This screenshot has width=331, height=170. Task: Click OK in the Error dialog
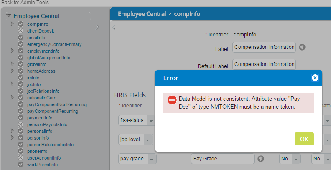[304, 139]
